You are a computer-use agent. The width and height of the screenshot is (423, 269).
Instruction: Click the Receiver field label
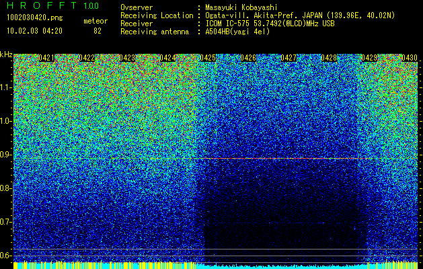click(137, 24)
